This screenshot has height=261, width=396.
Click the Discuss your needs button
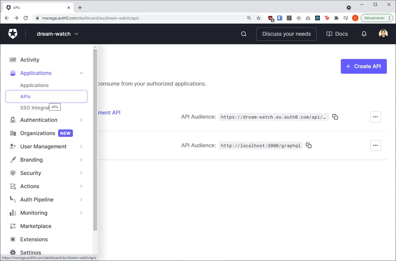coord(286,34)
